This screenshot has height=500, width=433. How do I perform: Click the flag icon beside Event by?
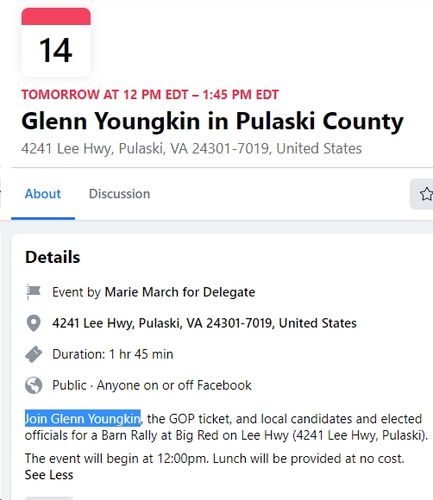(34, 291)
